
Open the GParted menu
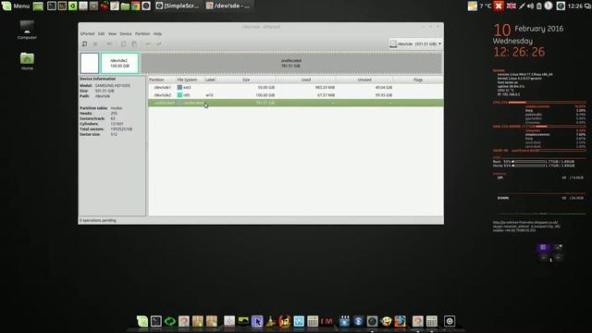click(87, 33)
